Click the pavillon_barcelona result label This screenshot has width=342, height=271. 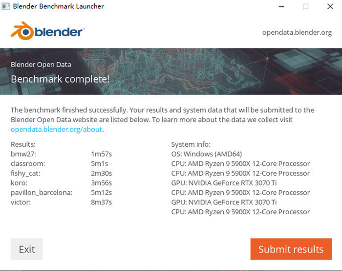[42, 192]
